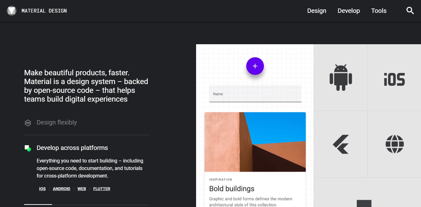Open the WEB link
421x207 pixels.
pos(82,189)
